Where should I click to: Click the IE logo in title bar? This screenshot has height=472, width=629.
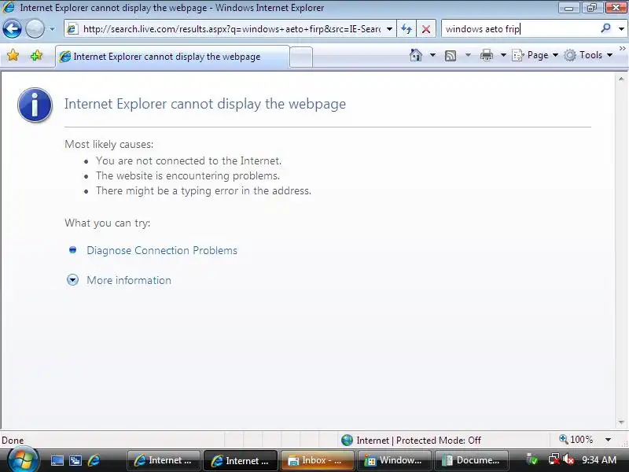coord(9,7)
